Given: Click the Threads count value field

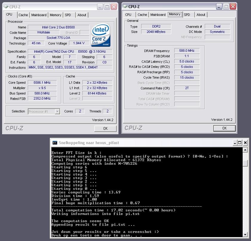Looking at the screenshot, I should tap(107, 111).
